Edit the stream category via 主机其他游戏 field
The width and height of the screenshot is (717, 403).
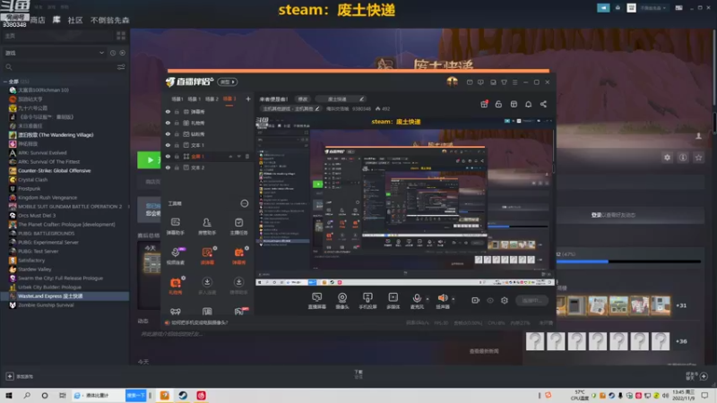(x=290, y=108)
